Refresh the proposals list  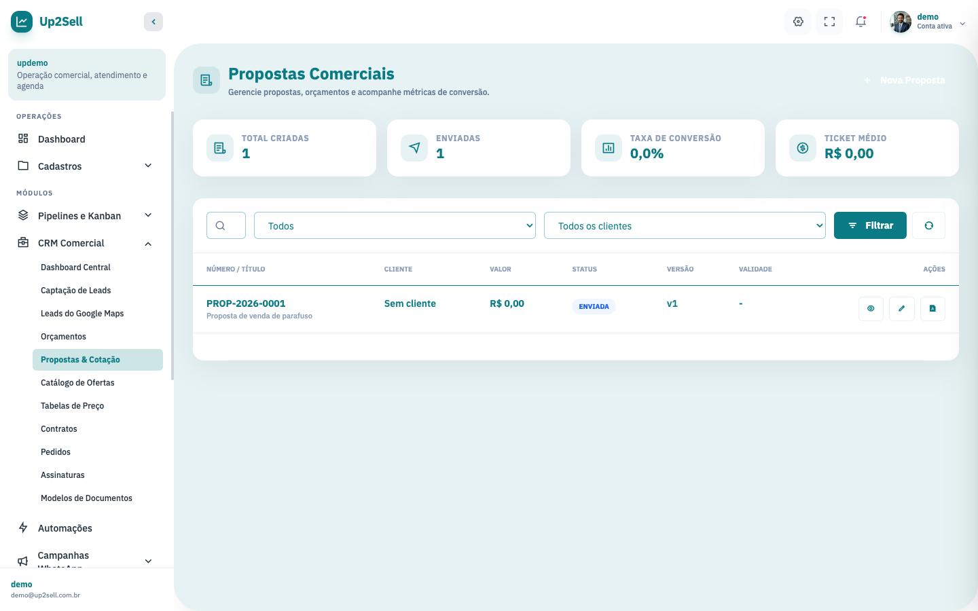(928, 225)
